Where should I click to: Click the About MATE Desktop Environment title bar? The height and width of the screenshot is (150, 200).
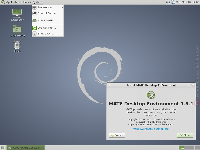coord(151,85)
